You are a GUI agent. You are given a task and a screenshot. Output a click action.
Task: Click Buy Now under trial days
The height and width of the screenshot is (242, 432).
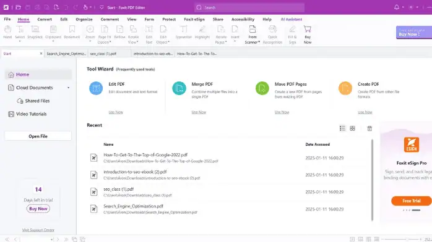tap(38, 209)
